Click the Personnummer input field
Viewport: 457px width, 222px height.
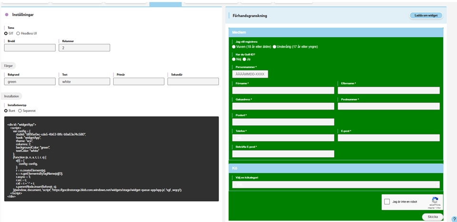pos(250,74)
